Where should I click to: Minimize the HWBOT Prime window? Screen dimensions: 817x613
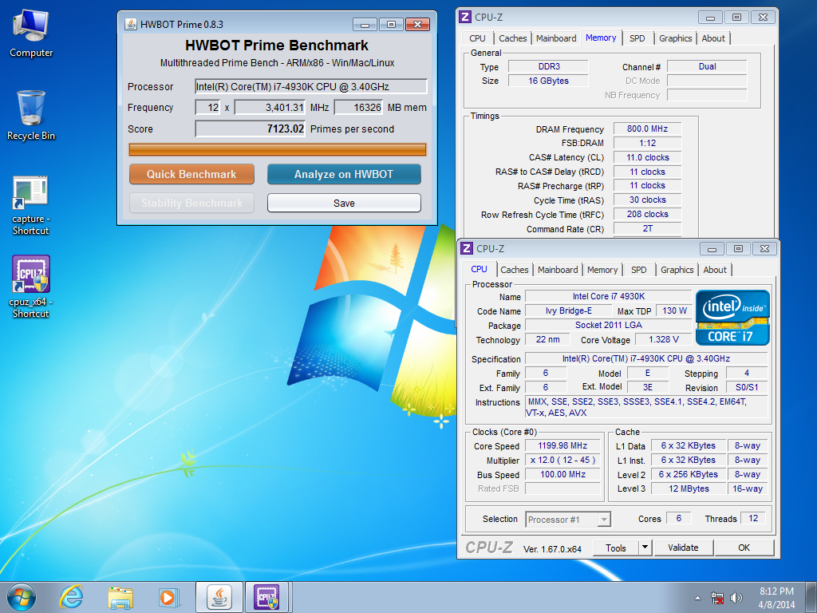[365, 25]
